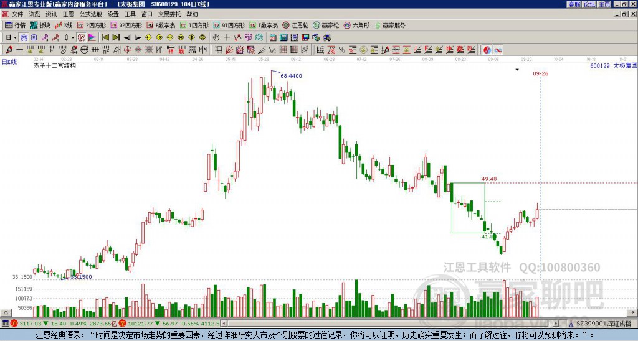The image size is (638, 341).
Task: Open the 公式选股 menu
Action: [x=91, y=14]
